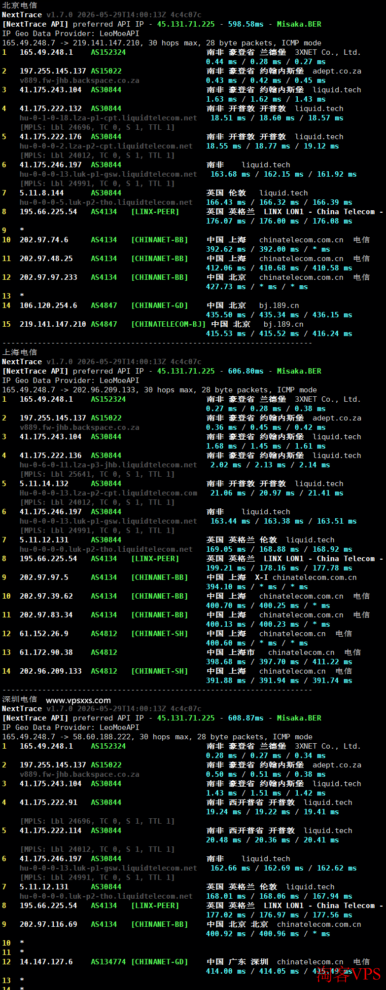Click hop IP address '202.97.39.62'
Viewport: 386px width, 990px height.
[46, 596]
